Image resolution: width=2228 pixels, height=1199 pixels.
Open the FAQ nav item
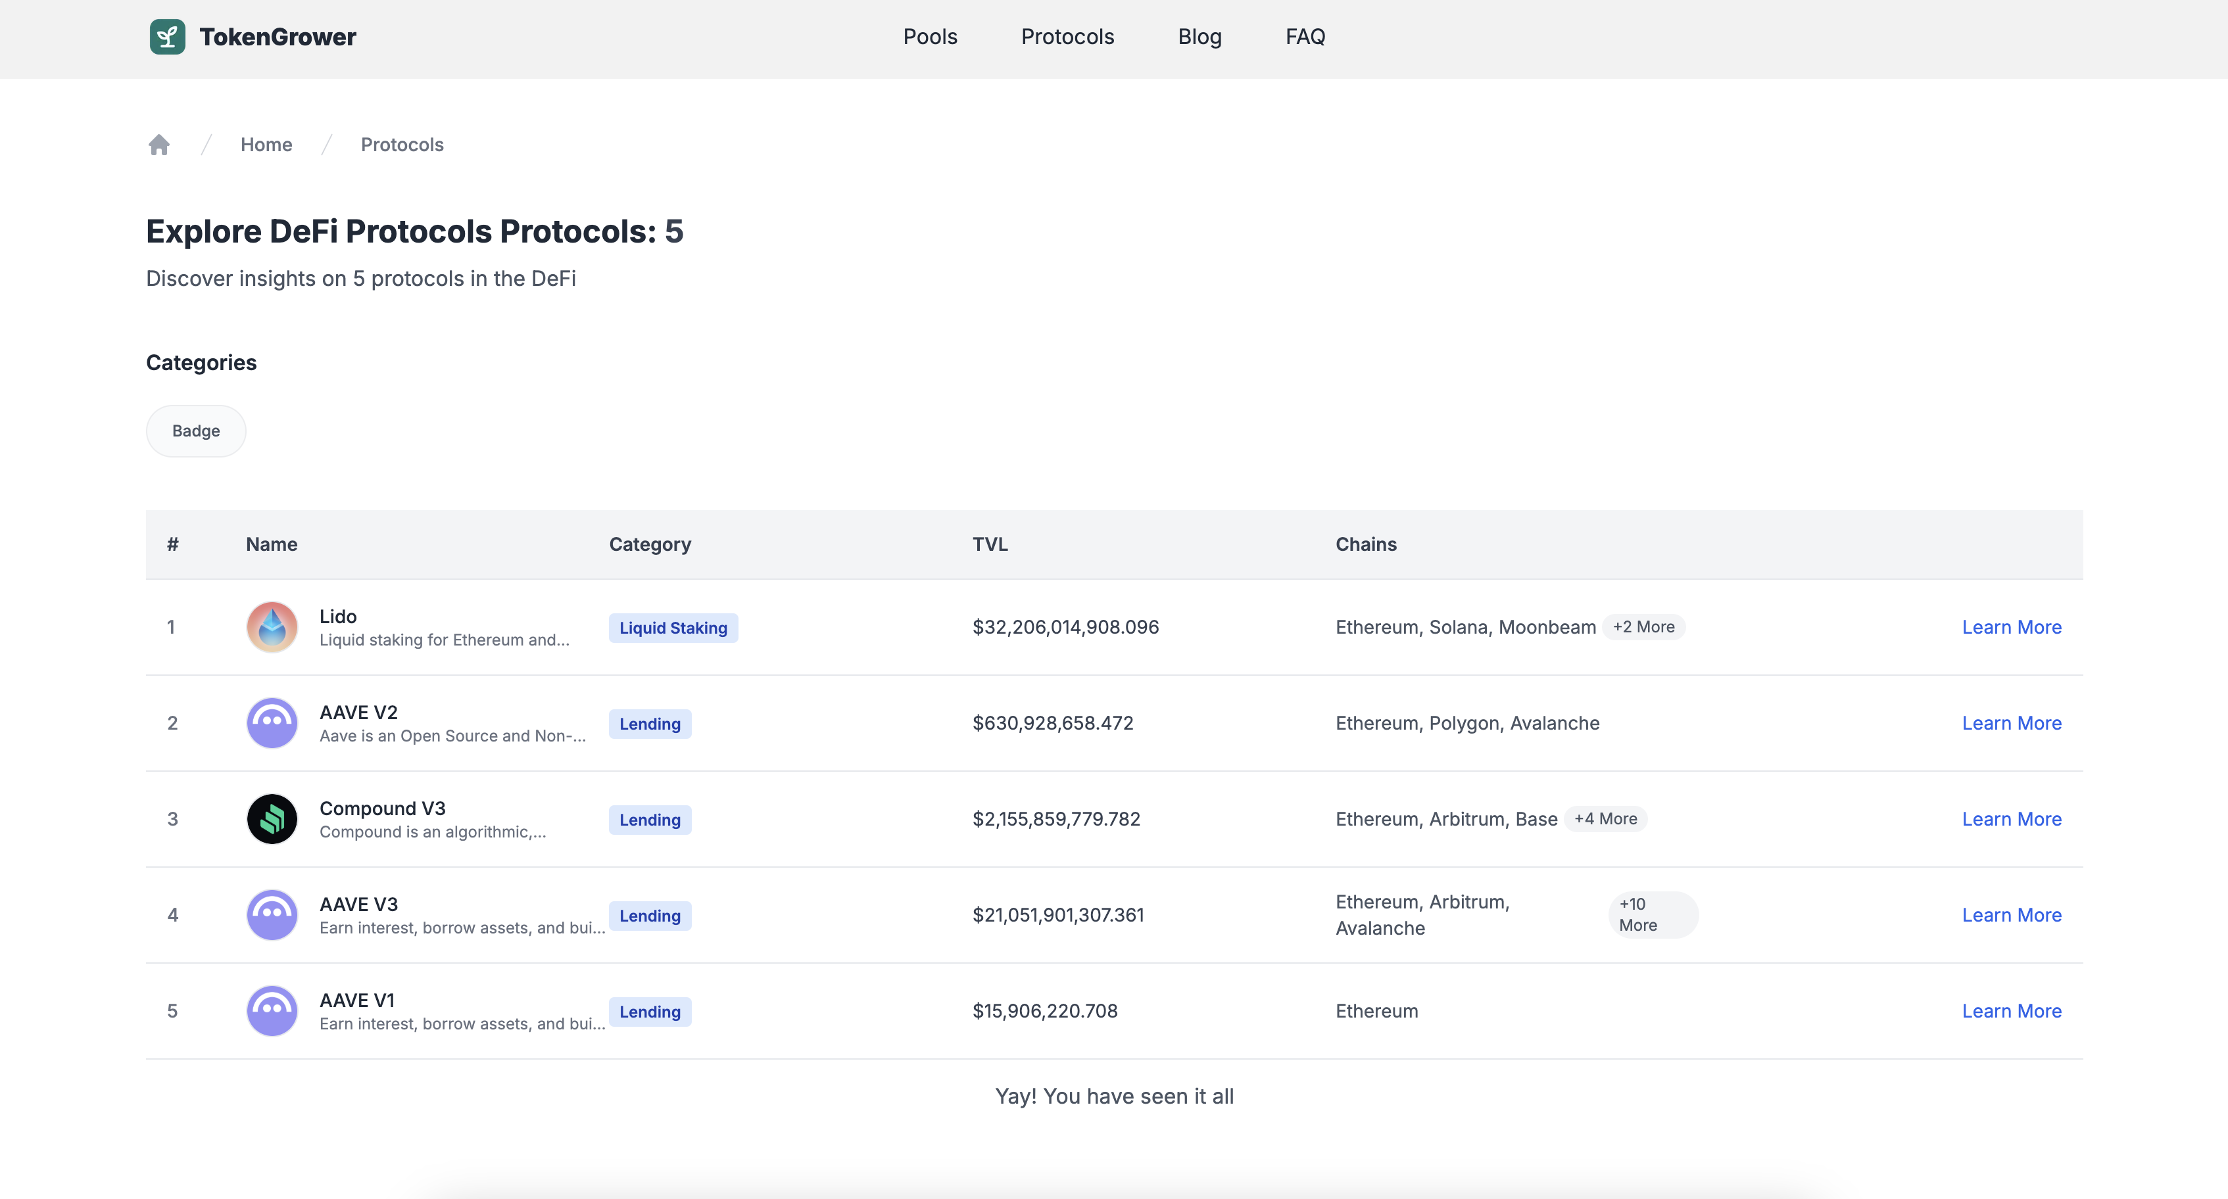click(1305, 36)
